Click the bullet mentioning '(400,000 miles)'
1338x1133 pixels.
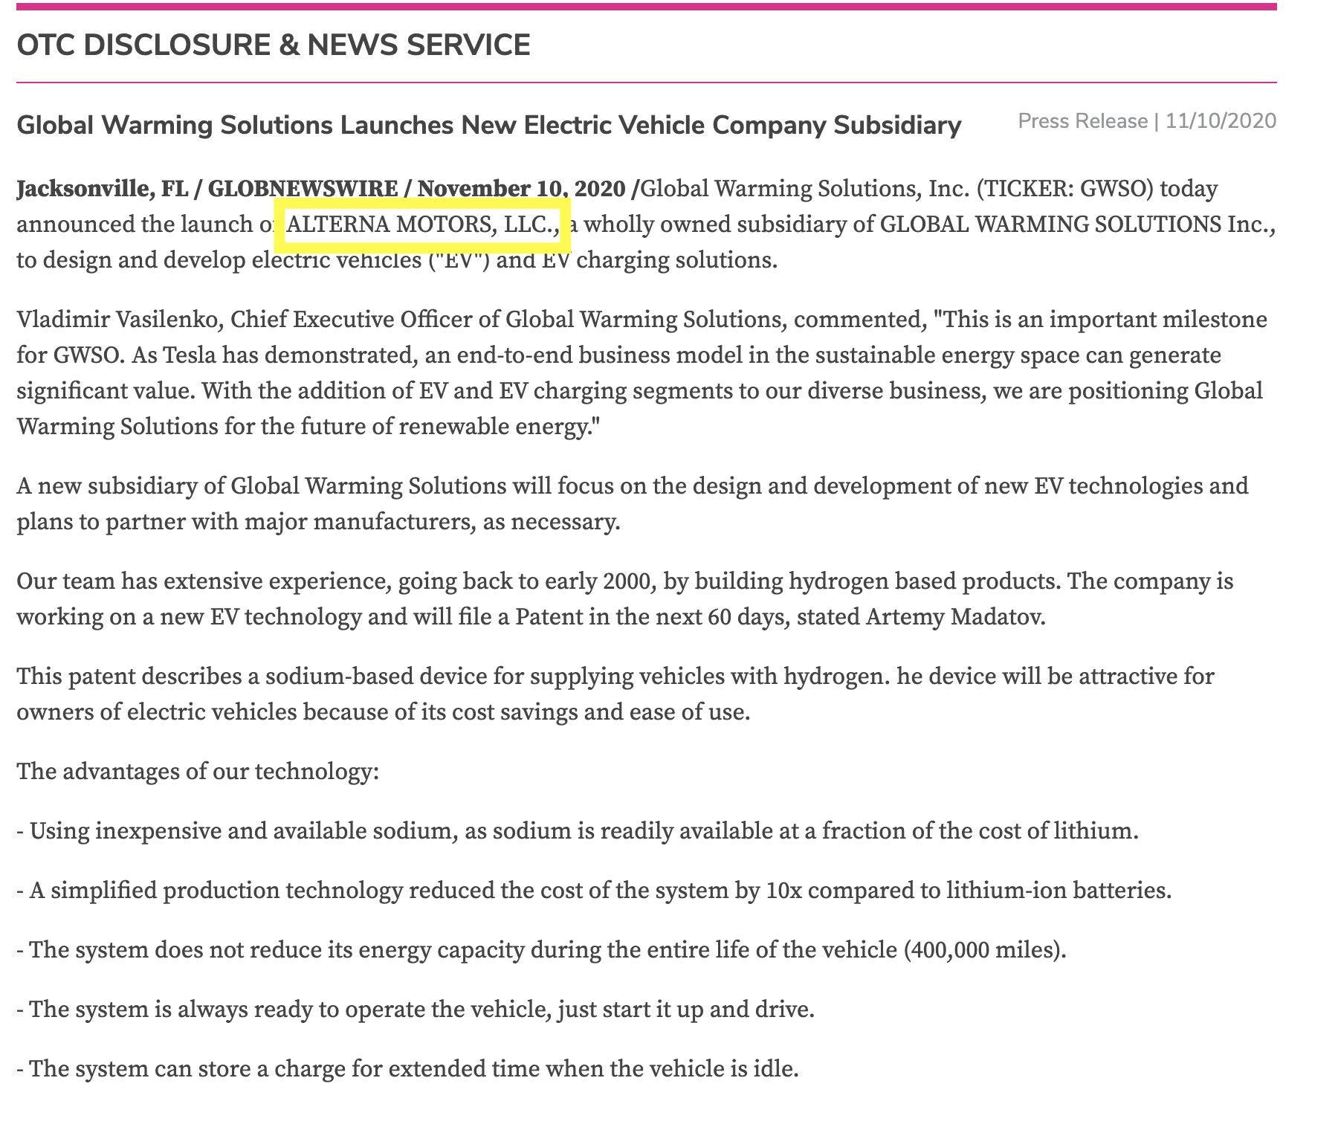pos(541,950)
